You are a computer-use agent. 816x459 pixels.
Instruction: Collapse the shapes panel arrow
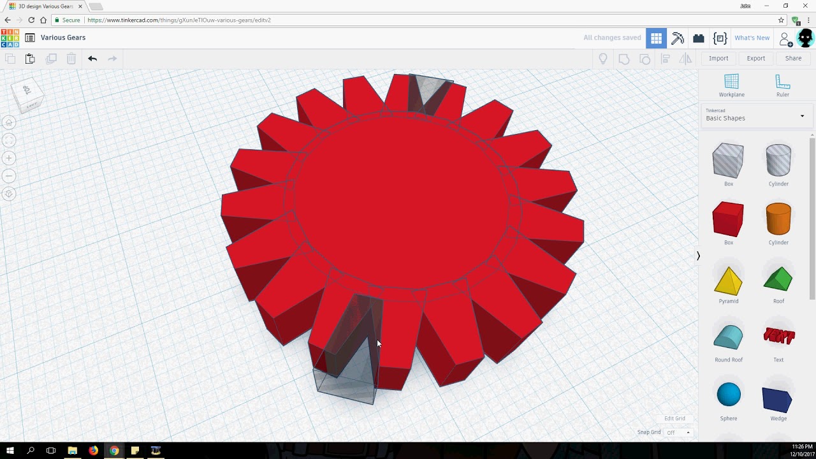click(698, 256)
